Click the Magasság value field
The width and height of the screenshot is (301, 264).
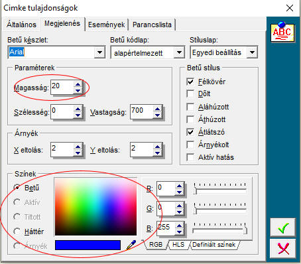pyautogui.click(x=62, y=88)
